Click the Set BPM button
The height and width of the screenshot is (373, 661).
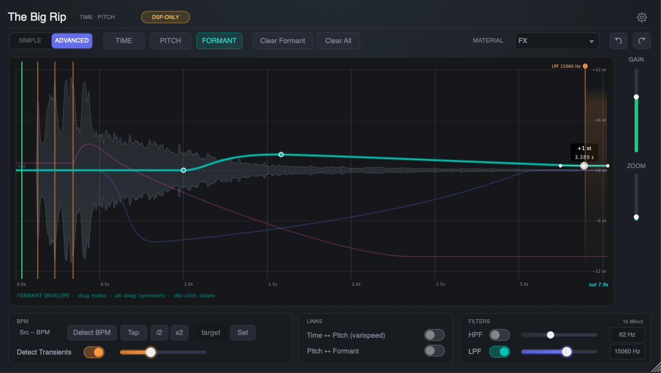pos(243,333)
